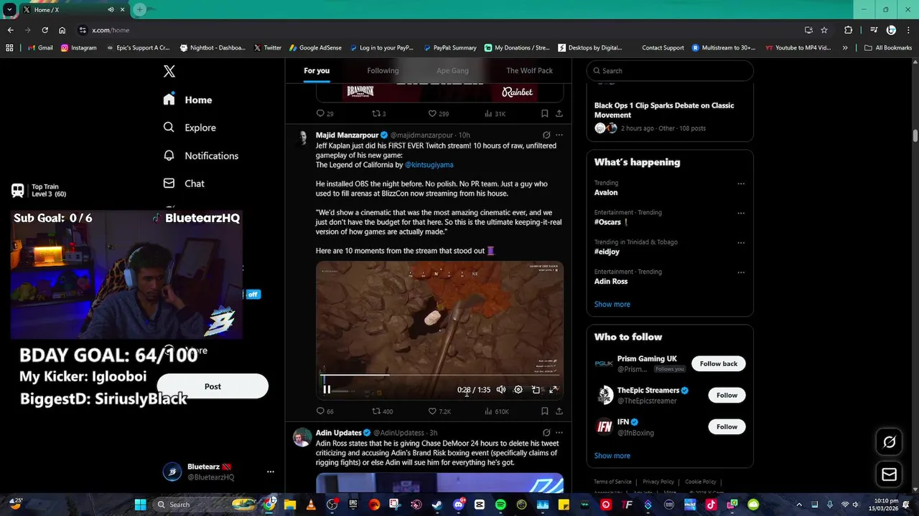The width and height of the screenshot is (919, 516).
Task: Bookmark this page with star icon
Action: (x=824, y=30)
